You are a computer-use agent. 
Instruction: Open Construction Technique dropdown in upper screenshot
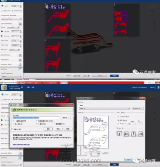(12, 19)
